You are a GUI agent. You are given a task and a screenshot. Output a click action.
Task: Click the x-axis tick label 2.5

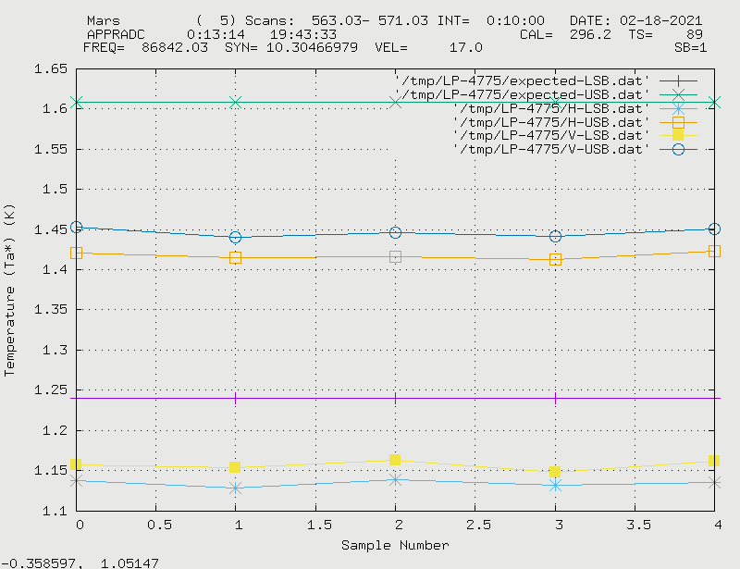[478, 525]
